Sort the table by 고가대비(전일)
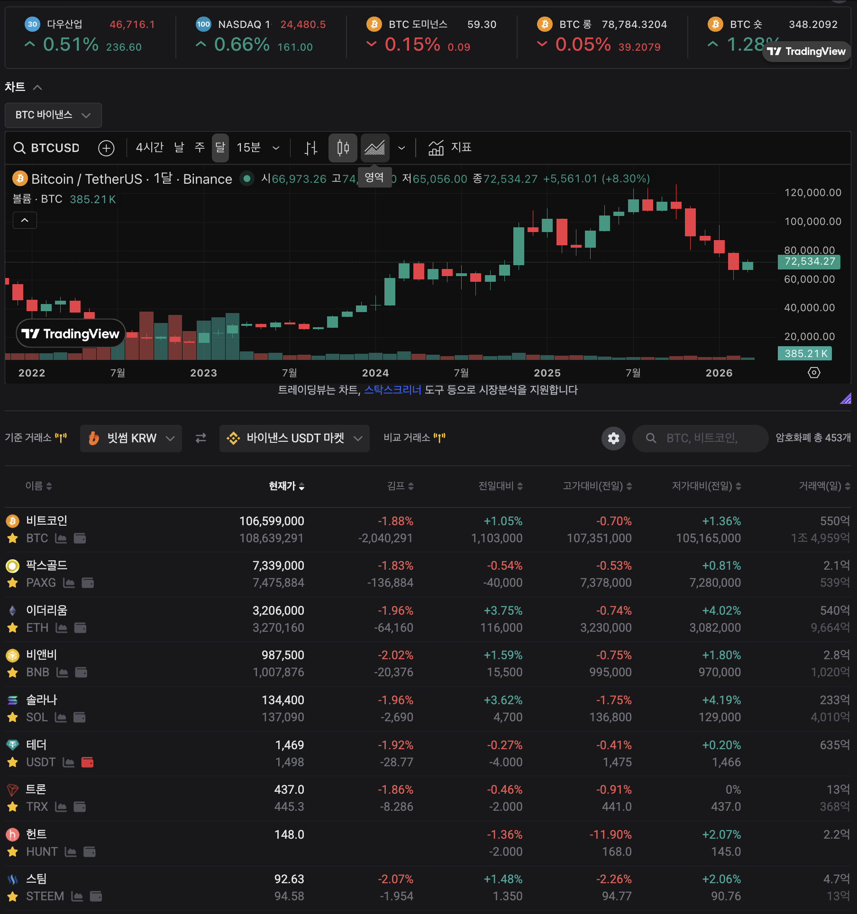 pos(597,486)
